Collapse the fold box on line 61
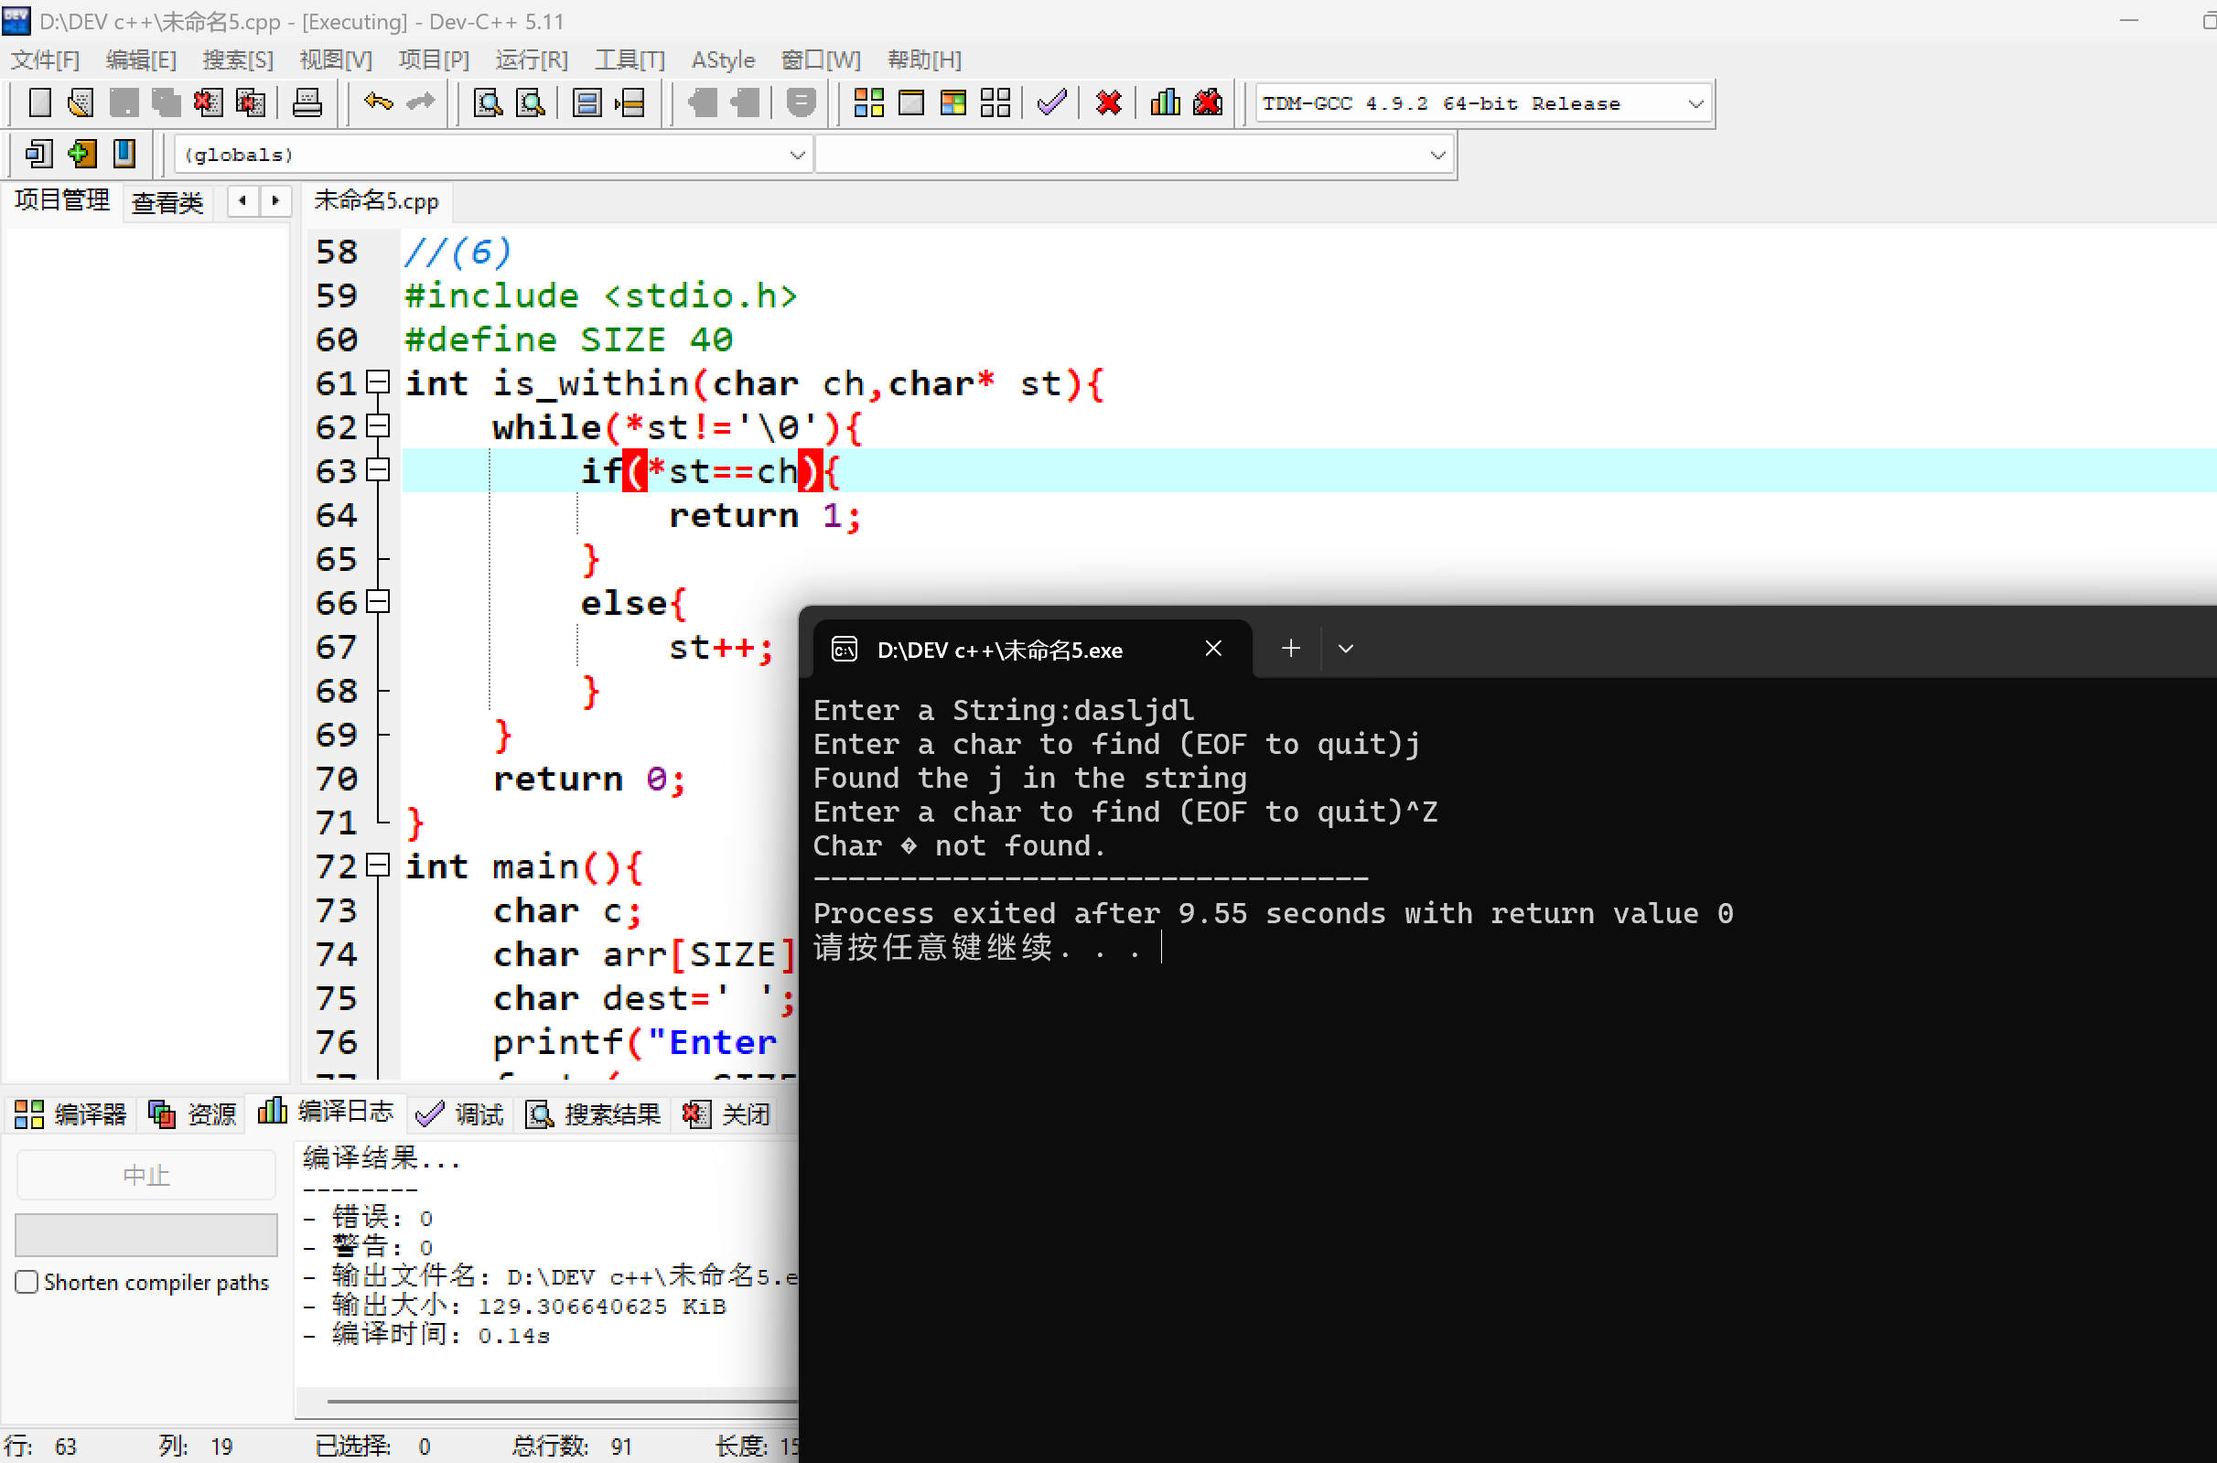This screenshot has height=1463, width=2217. tap(378, 382)
